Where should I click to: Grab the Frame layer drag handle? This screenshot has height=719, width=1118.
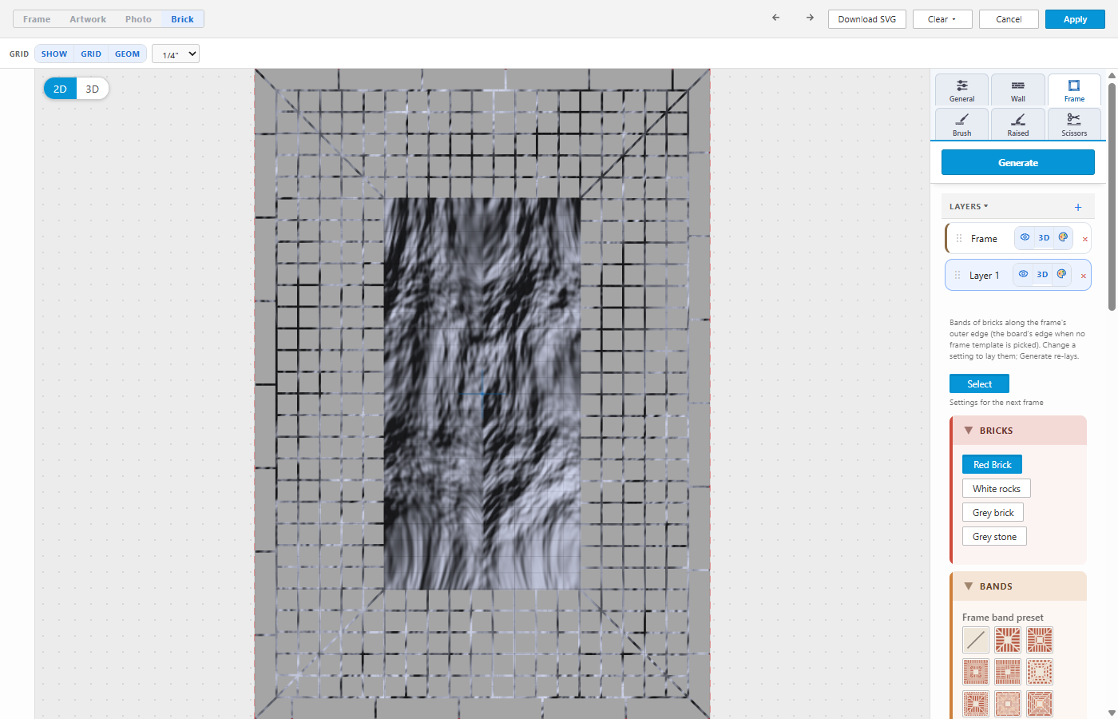click(x=959, y=238)
